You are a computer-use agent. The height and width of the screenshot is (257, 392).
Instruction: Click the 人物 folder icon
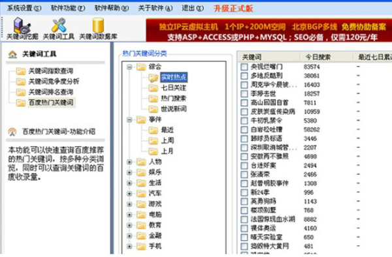point(141,162)
